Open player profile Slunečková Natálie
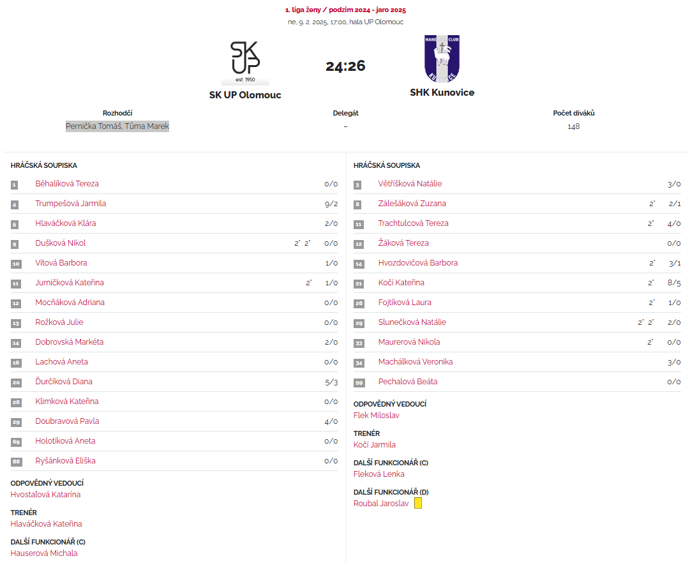The width and height of the screenshot is (690, 563). pyautogui.click(x=412, y=322)
